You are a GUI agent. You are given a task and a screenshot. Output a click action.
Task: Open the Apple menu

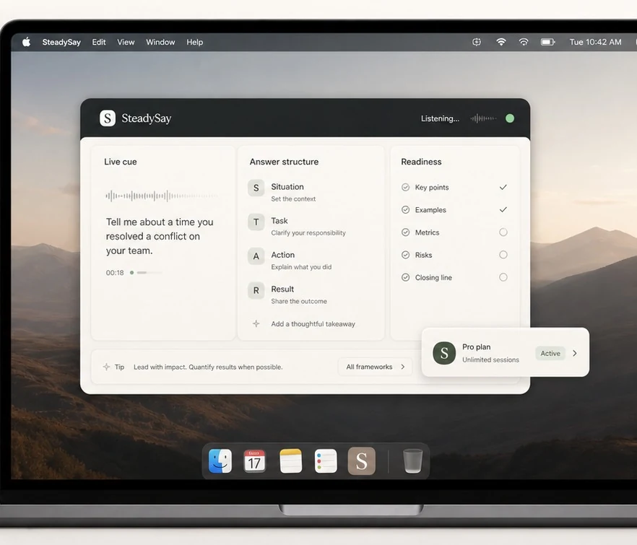tap(27, 42)
